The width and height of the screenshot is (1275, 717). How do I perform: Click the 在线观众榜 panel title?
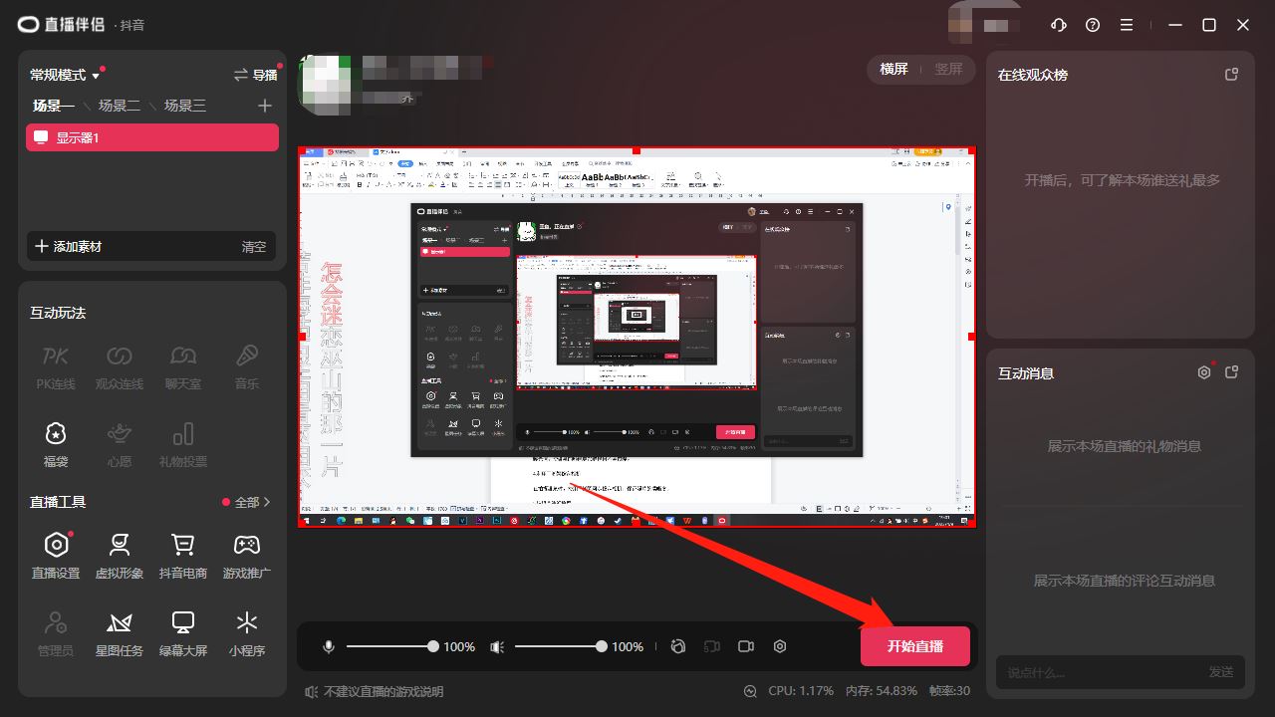click(1033, 75)
